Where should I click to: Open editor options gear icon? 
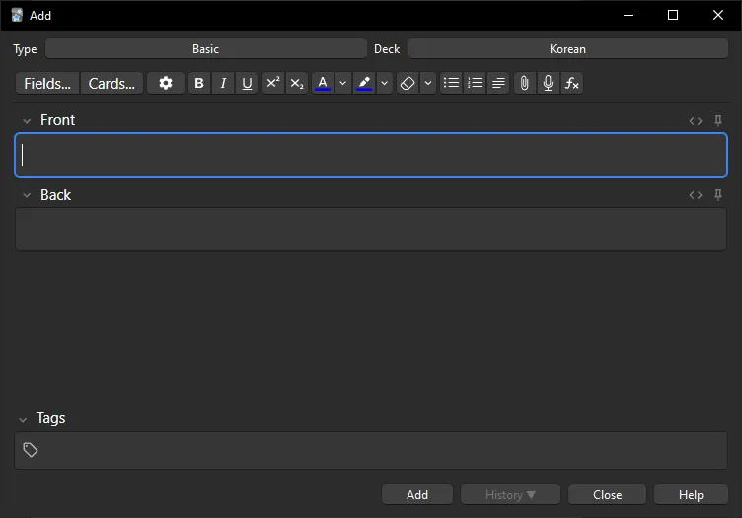(x=166, y=84)
